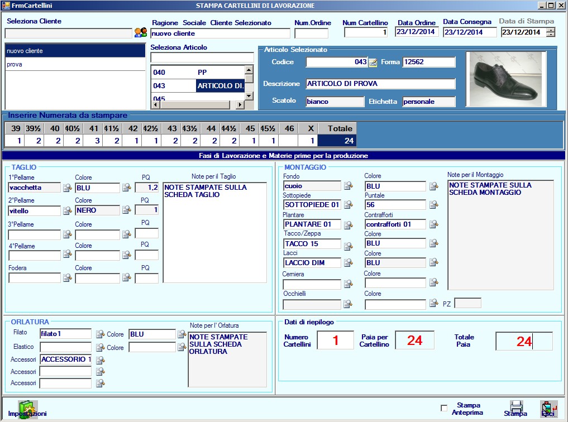The image size is (568, 422).
Task: Click Note per il Taglio text area
Action: 215,232
